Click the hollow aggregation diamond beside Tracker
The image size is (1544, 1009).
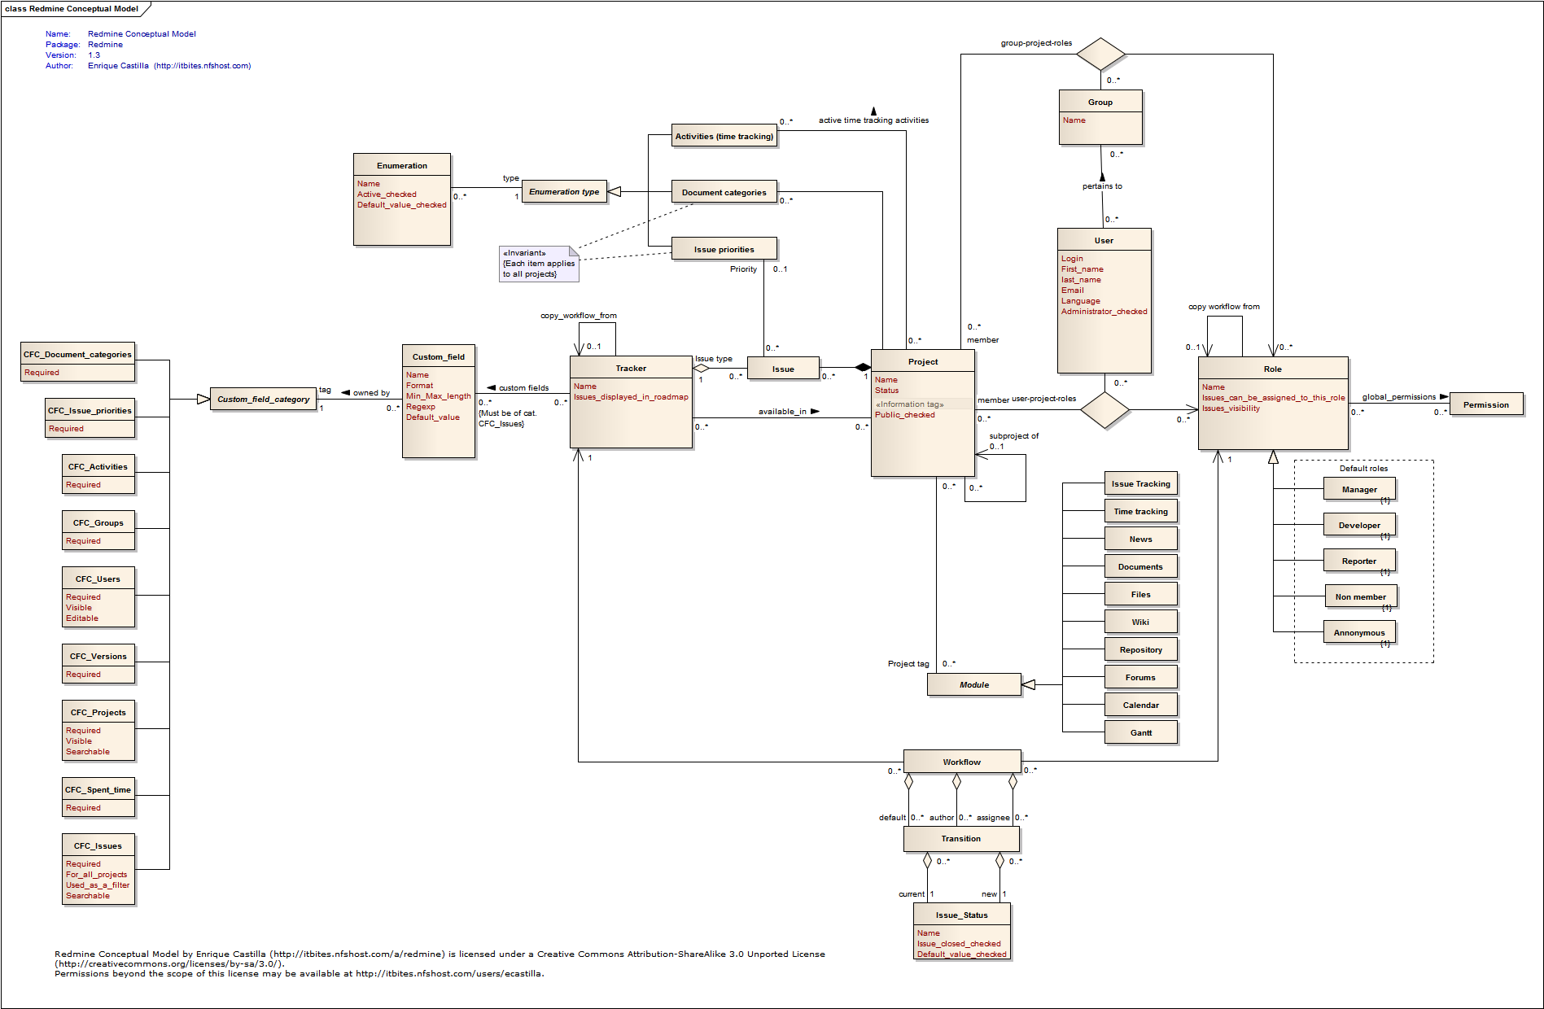(x=701, y=368)
